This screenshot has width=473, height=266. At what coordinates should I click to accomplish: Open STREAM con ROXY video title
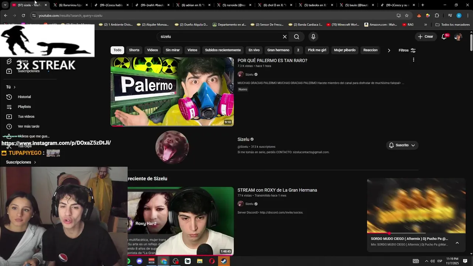click(277, 190)
